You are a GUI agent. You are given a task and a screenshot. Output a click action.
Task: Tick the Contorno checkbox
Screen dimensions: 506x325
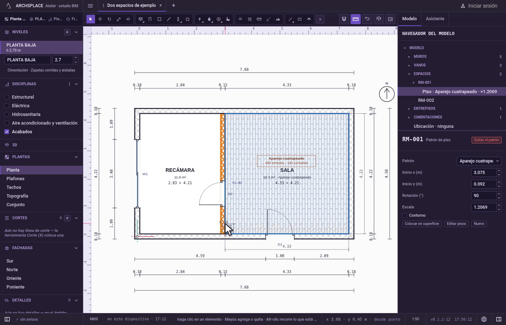(405, 215)
